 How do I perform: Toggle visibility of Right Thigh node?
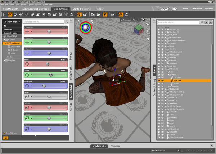159,81
